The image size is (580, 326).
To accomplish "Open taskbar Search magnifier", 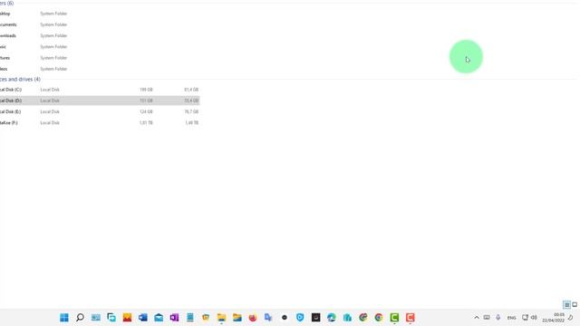I will [80, 318].
